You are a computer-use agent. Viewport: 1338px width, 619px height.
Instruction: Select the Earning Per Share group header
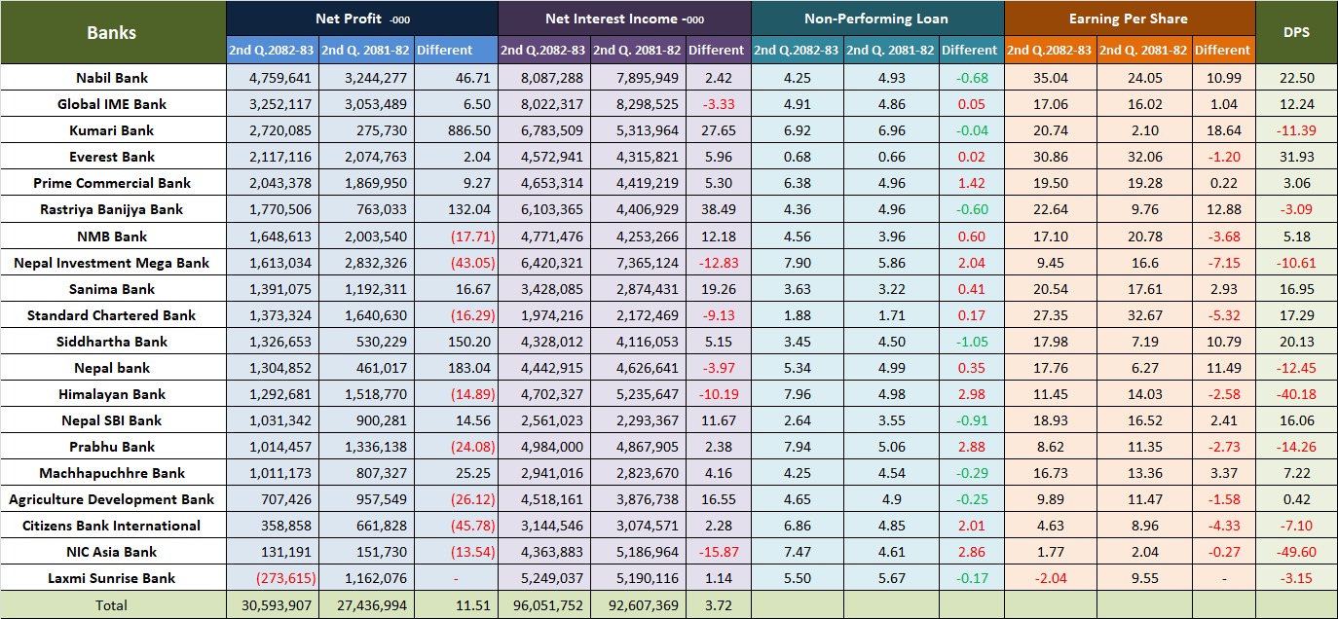(1129, 18)
